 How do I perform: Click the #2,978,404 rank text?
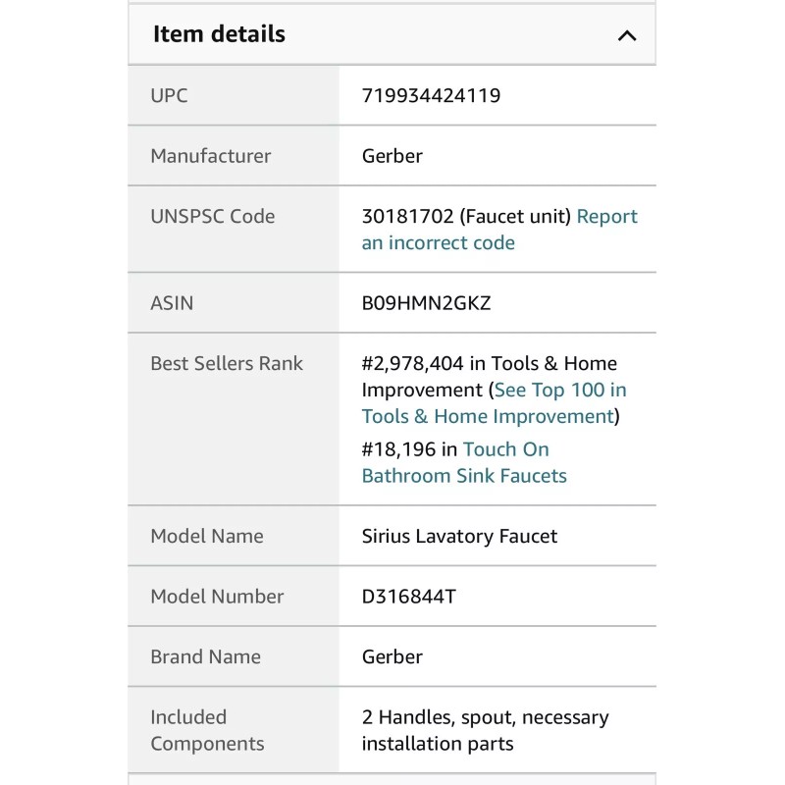coord(412,363)
